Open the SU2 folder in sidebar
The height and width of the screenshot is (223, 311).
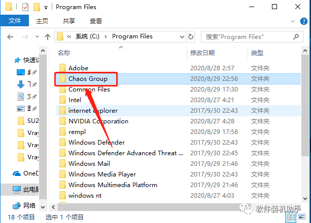point(28,120)
